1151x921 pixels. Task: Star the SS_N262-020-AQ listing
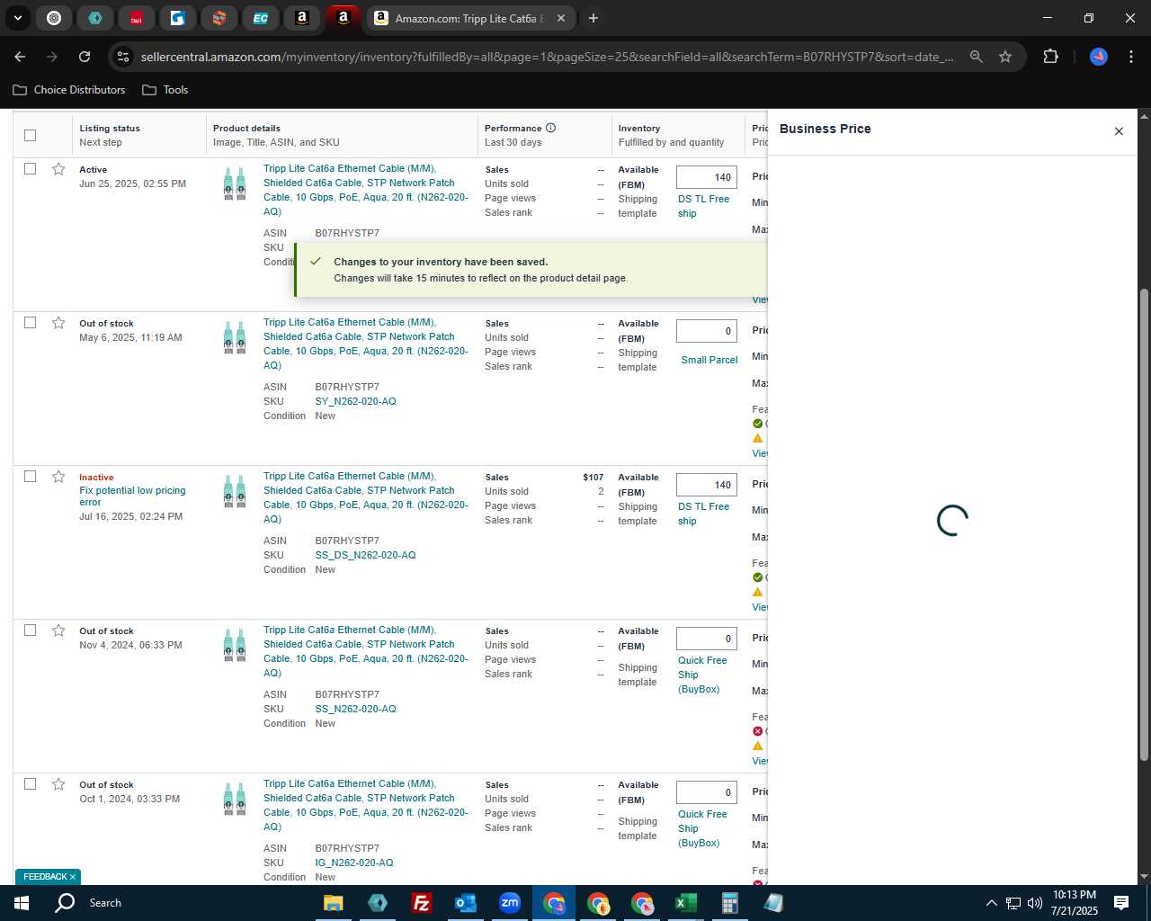pos(58,630)
